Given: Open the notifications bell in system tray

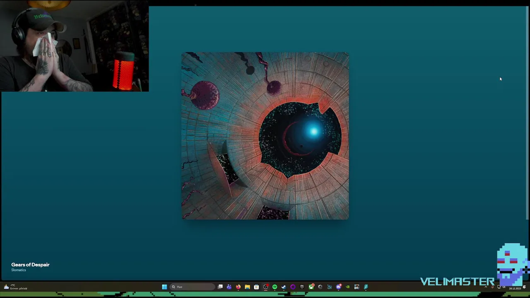Looking at the screenshot, I should 524,287.
